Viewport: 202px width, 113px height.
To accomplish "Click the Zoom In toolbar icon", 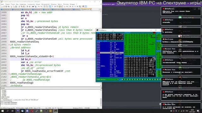I will (x=39, y=6).
